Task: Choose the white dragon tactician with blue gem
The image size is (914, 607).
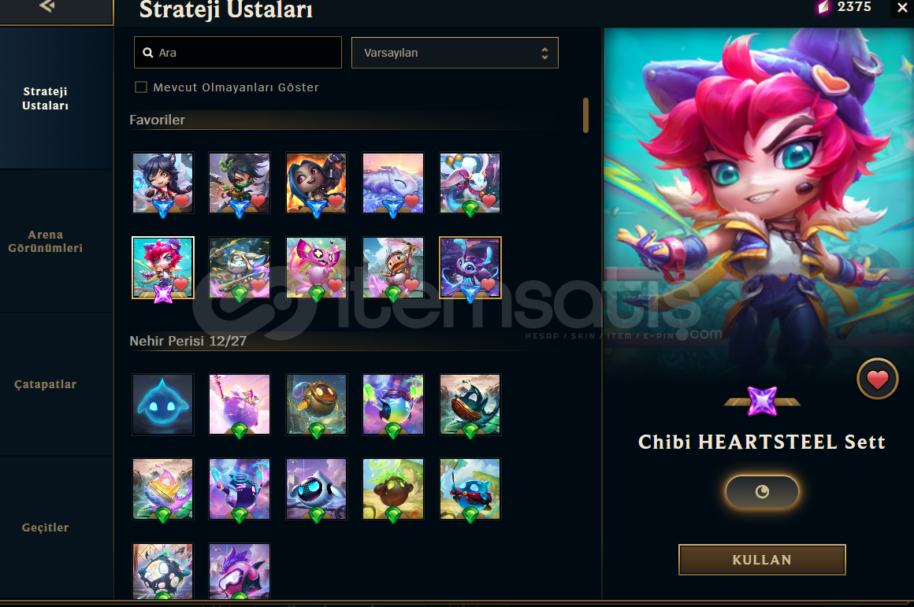Action: (x=393, y=183)
